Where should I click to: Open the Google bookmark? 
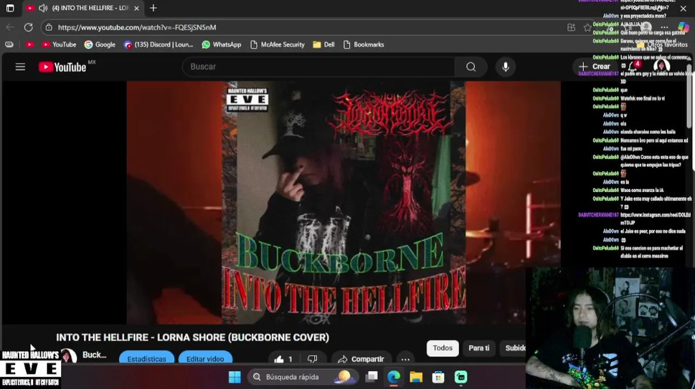pyautogui.click(x=100, y=44)
